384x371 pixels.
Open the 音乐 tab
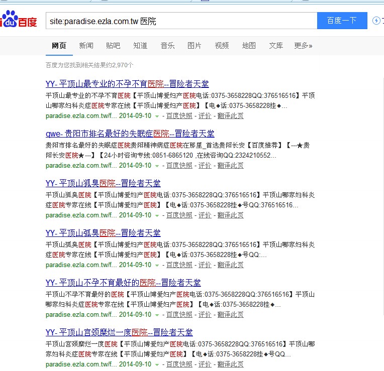tap(167, 46)
